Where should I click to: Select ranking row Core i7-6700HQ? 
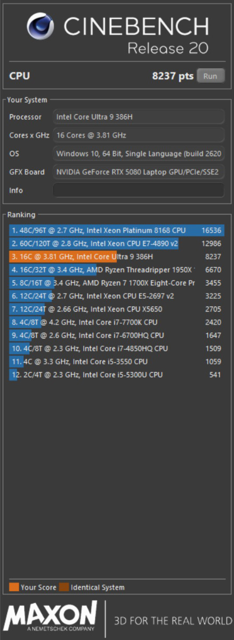point(117,335)
